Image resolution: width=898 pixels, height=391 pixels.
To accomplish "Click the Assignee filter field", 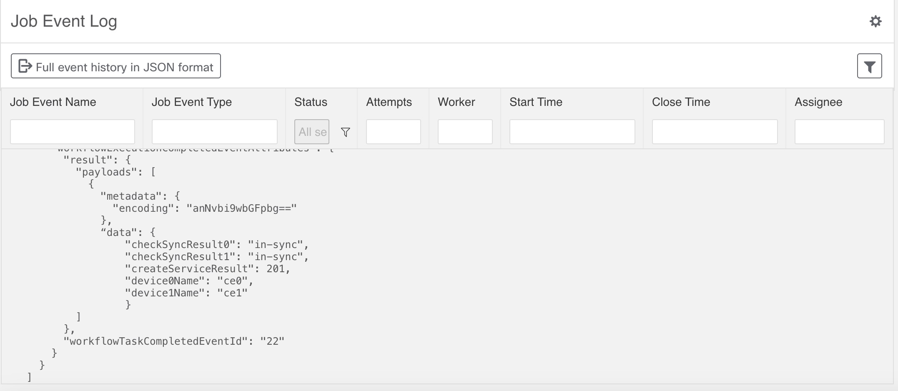I will point(839,131).
